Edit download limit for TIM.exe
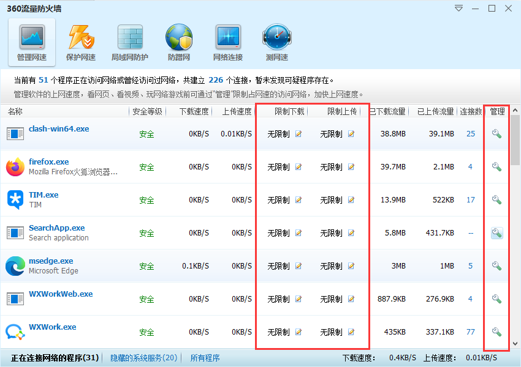Image resolution: width=521 pixels, height=367 pixels. click(x=299, y=199)
